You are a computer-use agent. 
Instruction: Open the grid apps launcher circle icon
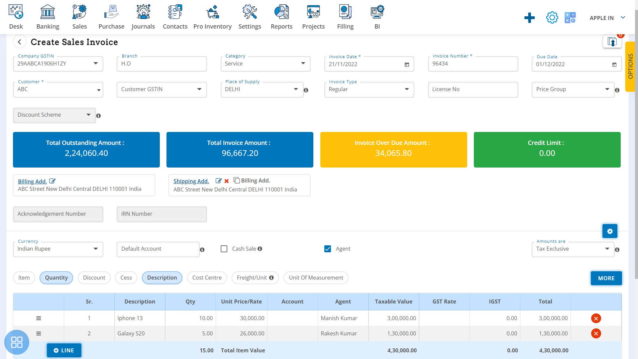[17, 342]
